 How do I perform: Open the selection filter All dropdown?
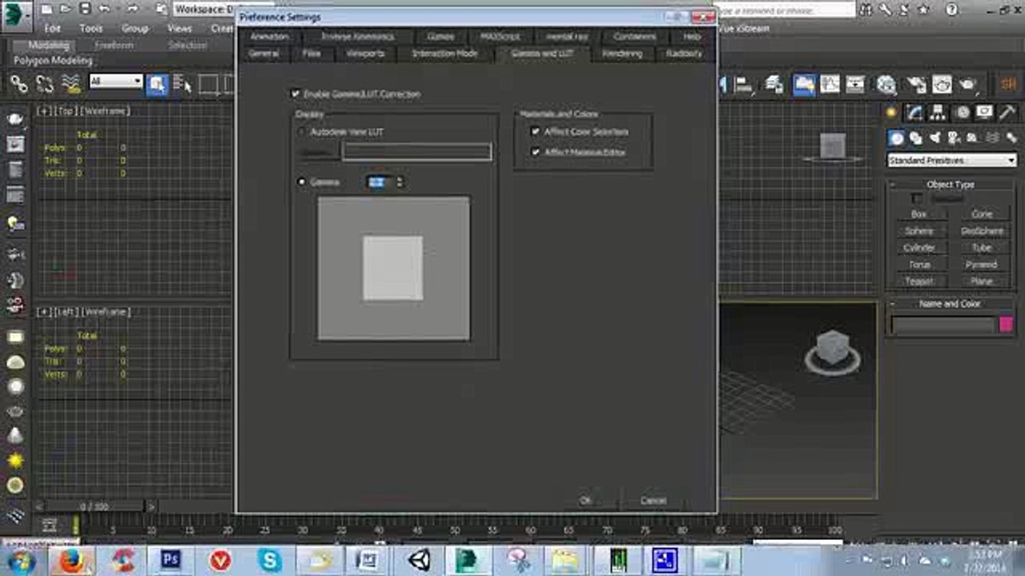tap(115, 81)
